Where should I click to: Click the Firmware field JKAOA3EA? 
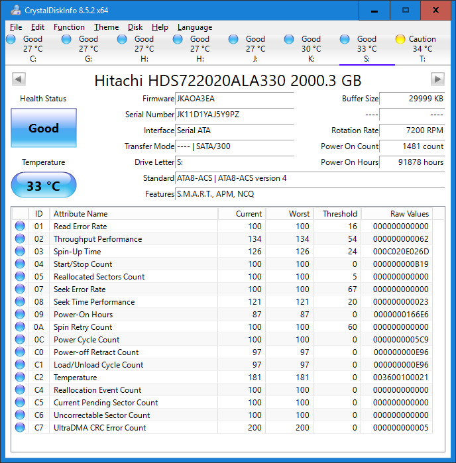(235, 99)
